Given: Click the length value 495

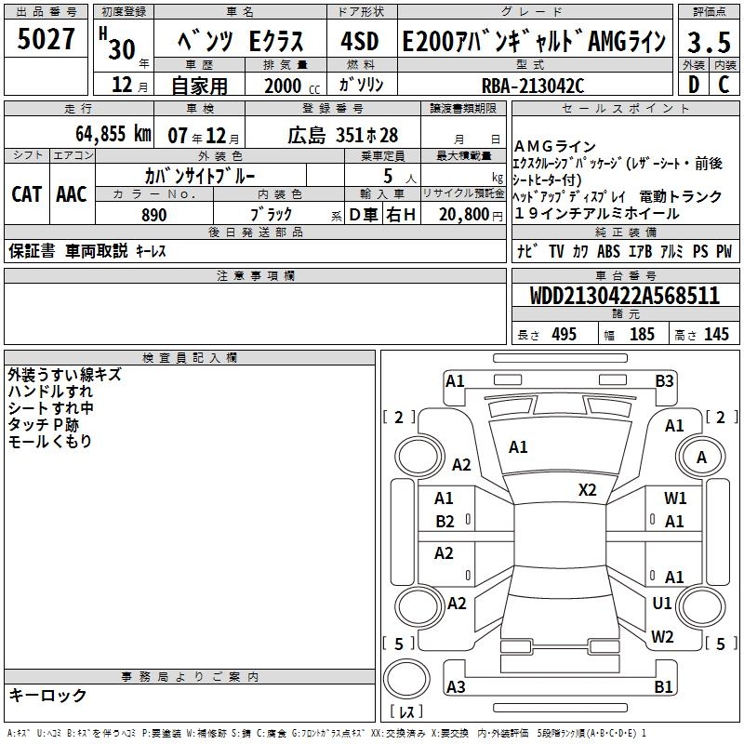Looking at the screenshot, I should [565, 334].
